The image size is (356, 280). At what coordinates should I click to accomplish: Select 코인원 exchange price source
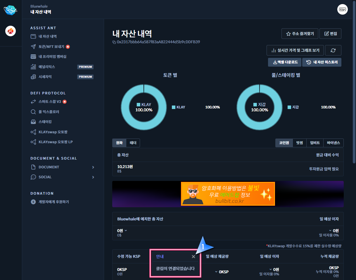pos(284,143)
